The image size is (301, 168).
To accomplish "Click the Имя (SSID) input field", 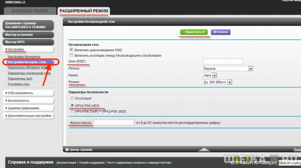I will tap(222, 61).
